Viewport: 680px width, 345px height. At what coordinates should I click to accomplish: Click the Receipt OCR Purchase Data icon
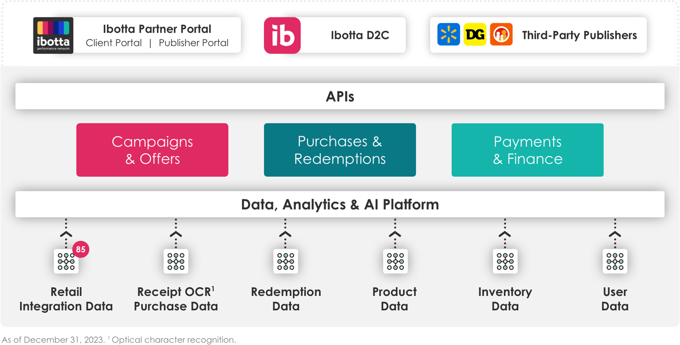point(176,261)
